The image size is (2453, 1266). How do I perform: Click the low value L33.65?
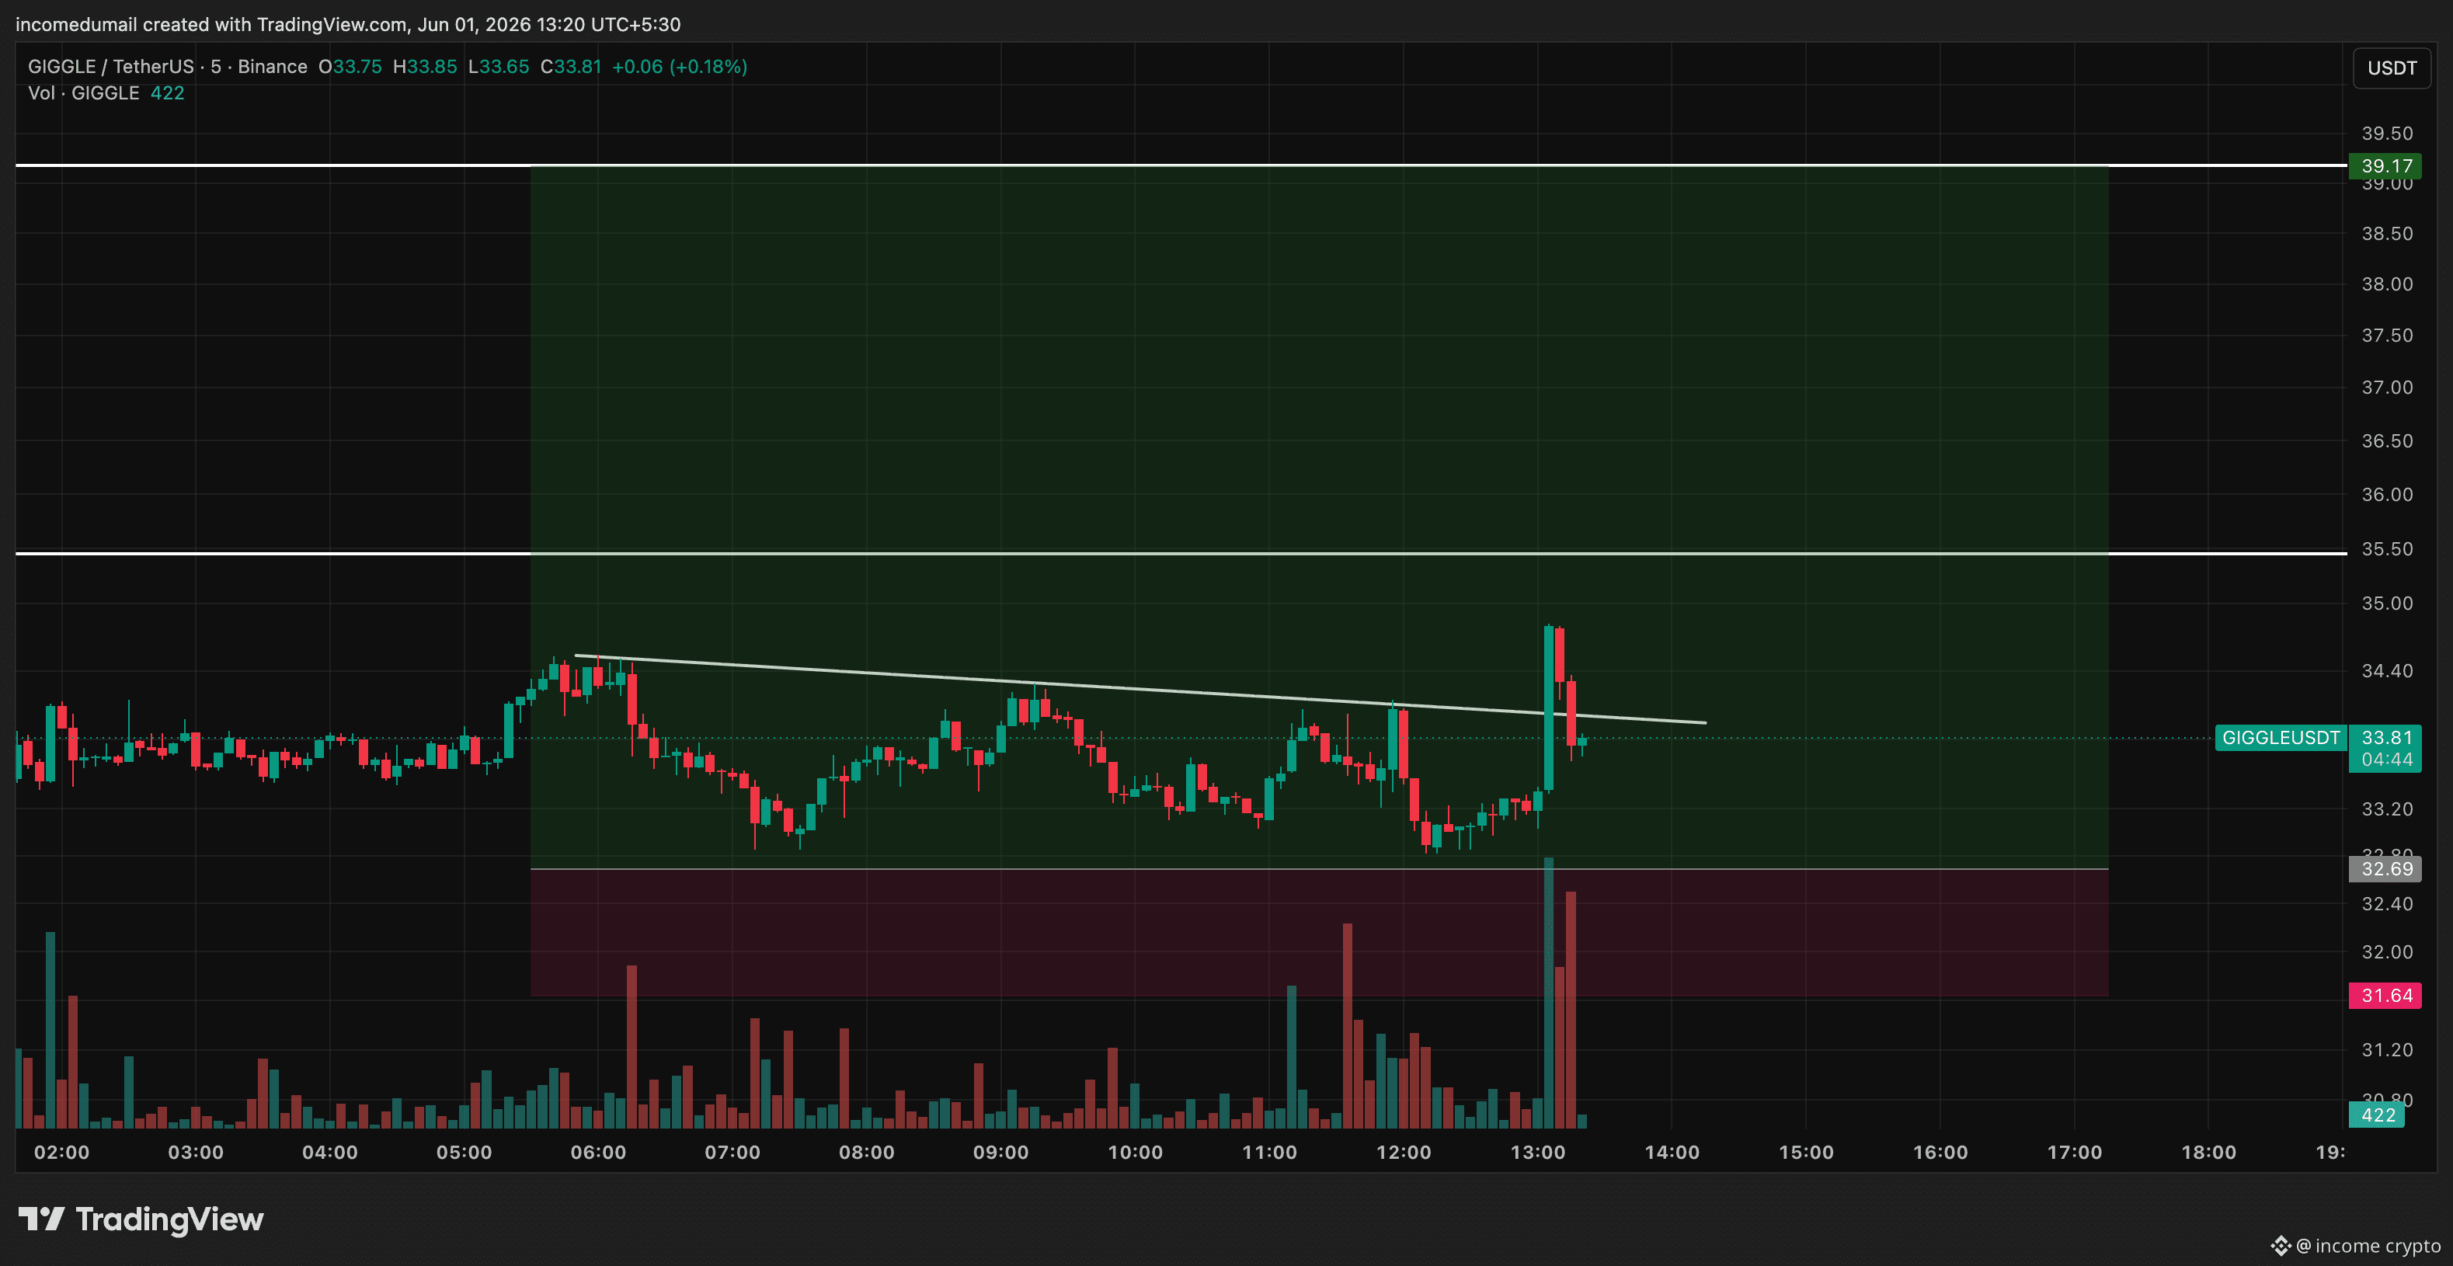pos(498,67)
